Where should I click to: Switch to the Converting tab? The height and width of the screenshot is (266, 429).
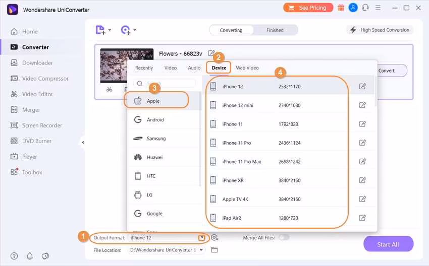[x=231, y=30]
